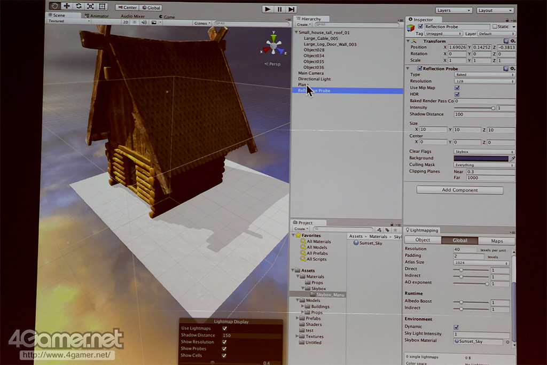Toggle scene lighting sun icon
547x365 pixels.
click(x=135, y=22)
